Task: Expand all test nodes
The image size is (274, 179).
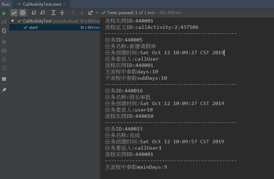Action: pyautogui.click(x=53, y=13)
